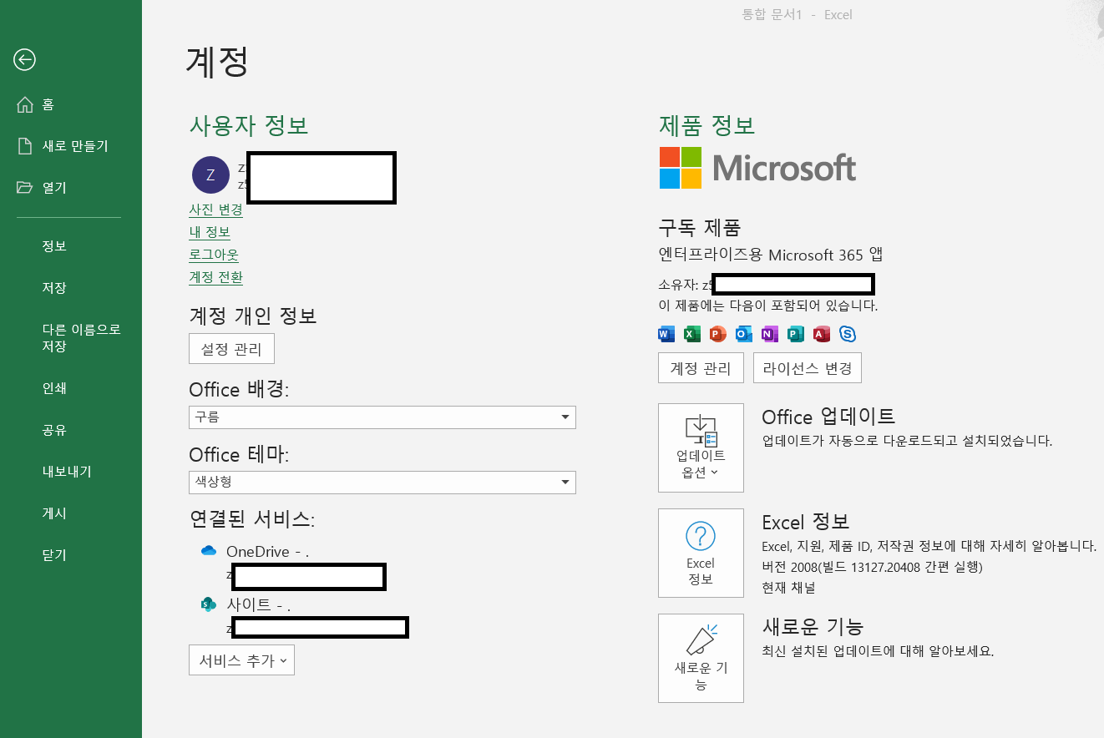Click the 현재 채널 text
Viewport: 1104px width, 738px height.
(788, 588)
